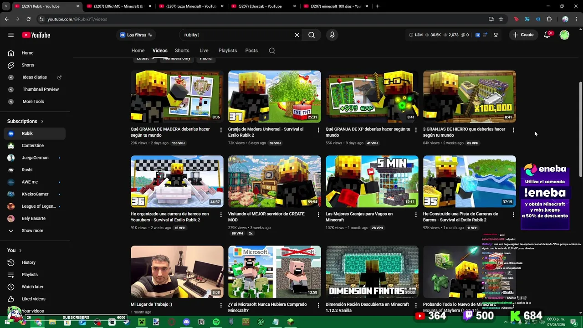Open Ideas diarias in the sidebar
Image resolution: width=583 pixels, height=328 pixels.
35,77
